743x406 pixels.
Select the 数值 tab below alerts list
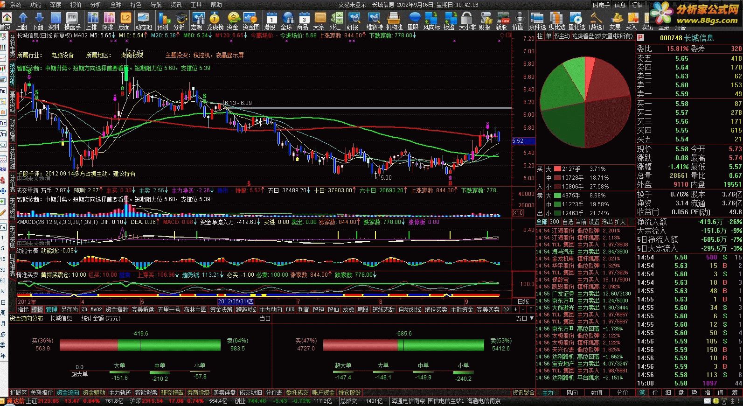(597, 393)
